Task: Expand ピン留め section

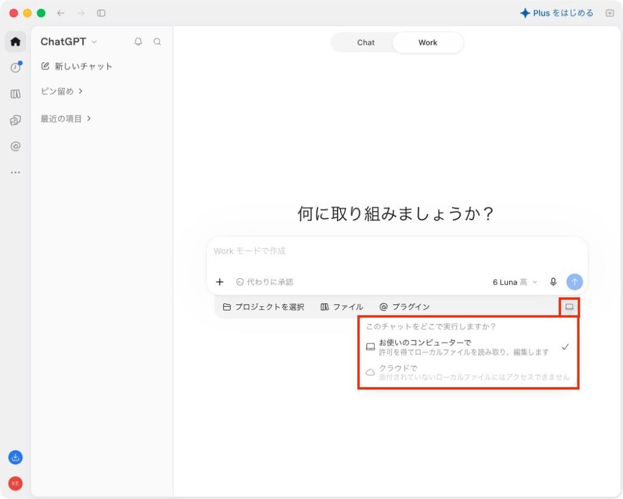Action: (61, 91)
